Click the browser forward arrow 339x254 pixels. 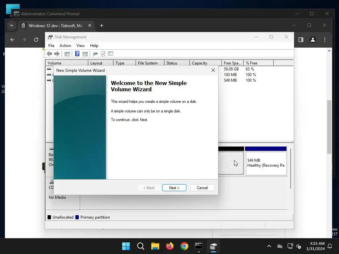point(24,40)
